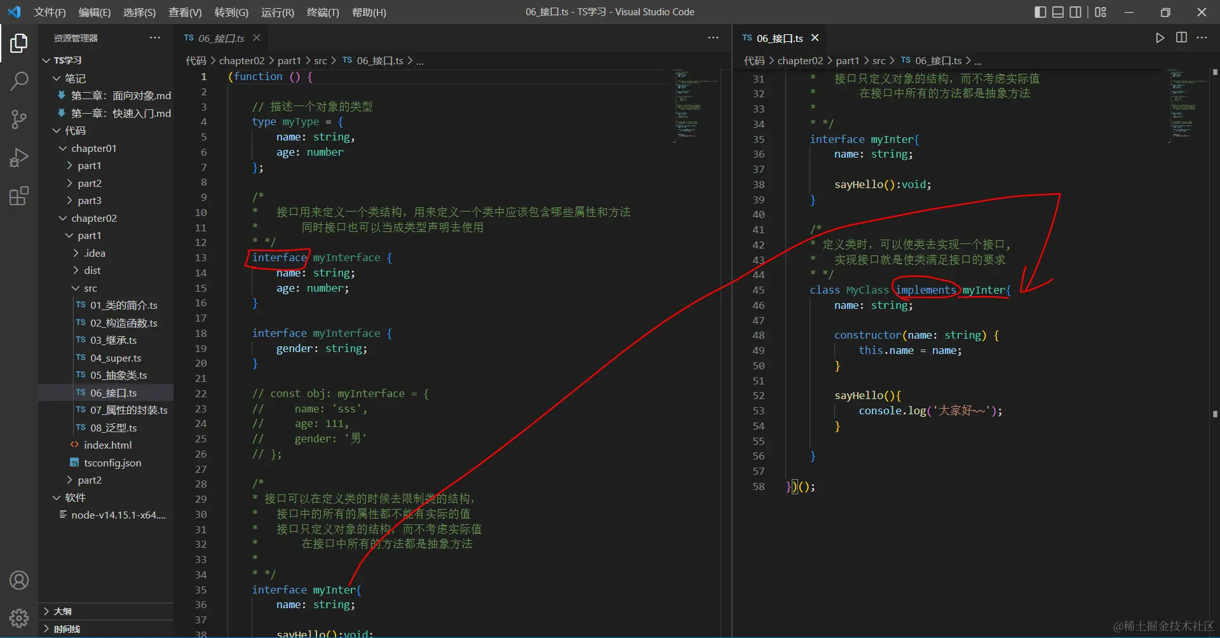Open 05_抽象类.ts file
This screenshot has height=638, width=1220.
click(x=105, y=375)
